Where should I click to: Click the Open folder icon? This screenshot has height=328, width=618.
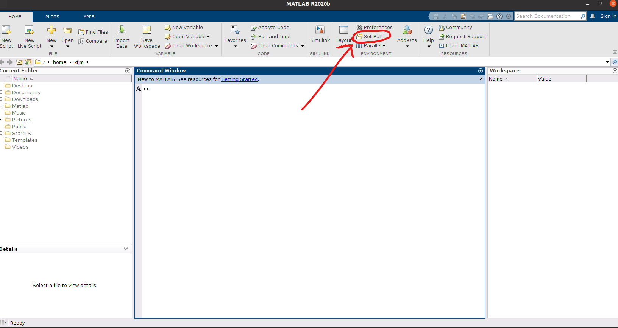[67, 30]
